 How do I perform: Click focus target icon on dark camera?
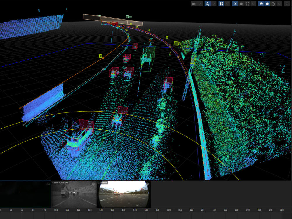point(48,184)
